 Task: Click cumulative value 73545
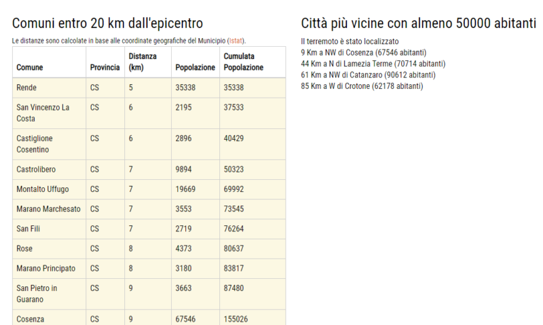tap(233, 209)
